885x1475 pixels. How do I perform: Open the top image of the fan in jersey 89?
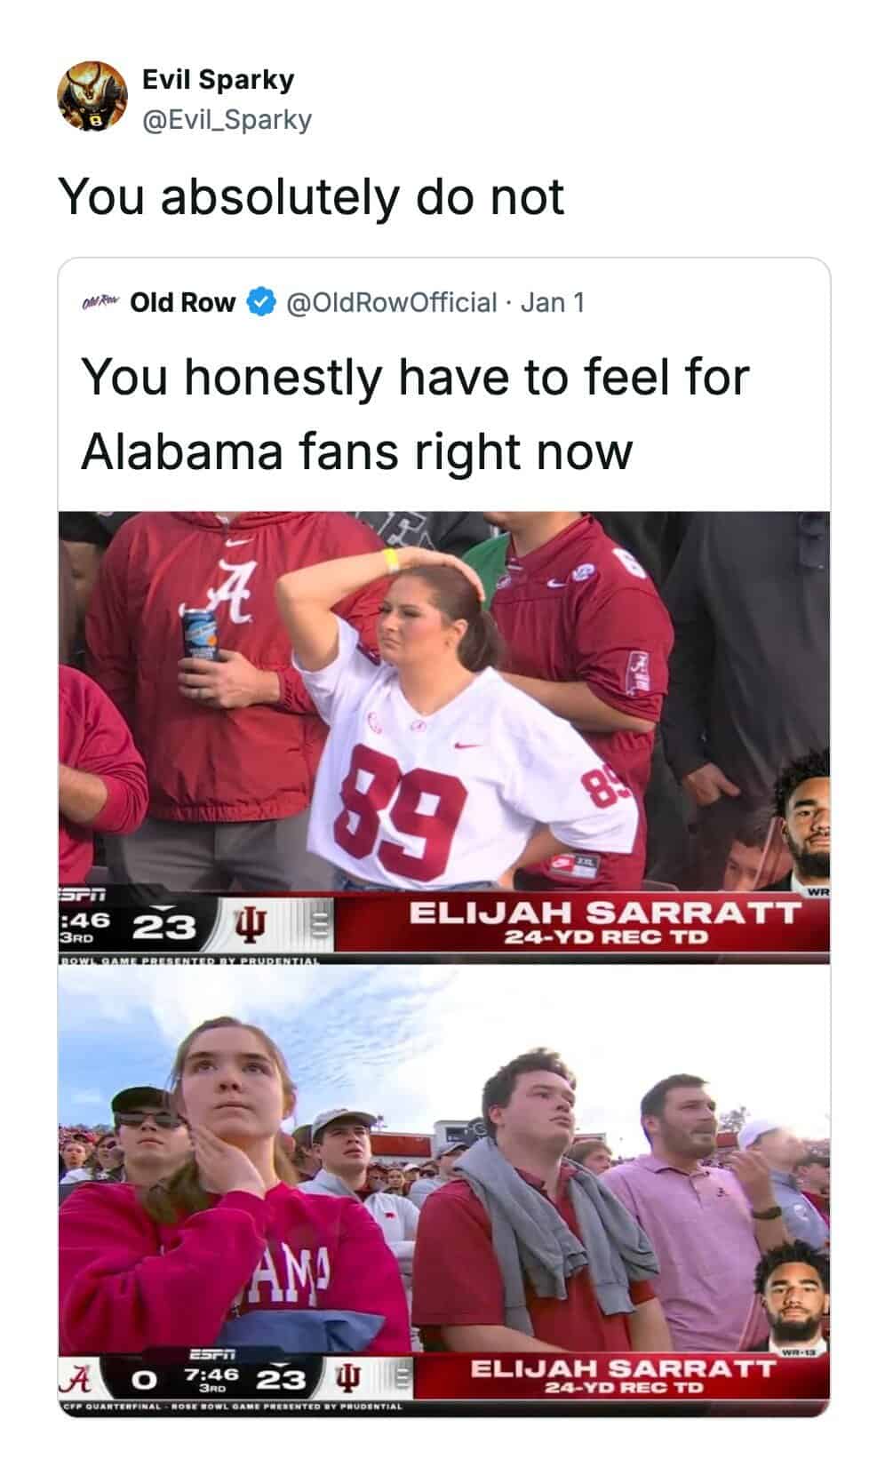443,737
